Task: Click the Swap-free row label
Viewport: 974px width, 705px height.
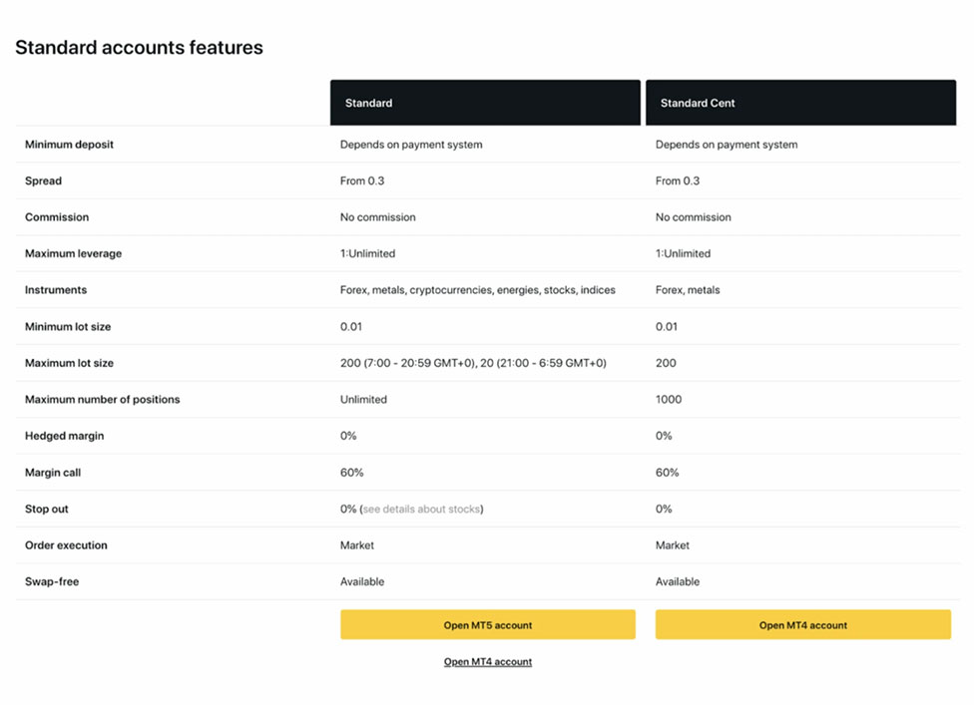Action: tap(52, 582)
